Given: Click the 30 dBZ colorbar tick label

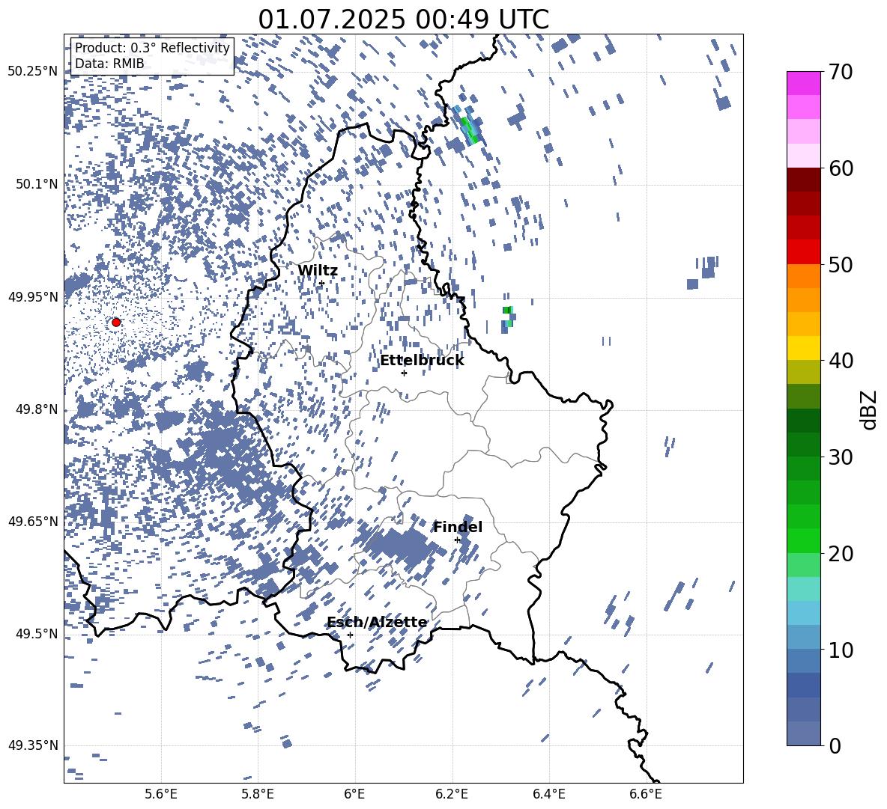Looking at the screenshot, I should (x=841, y=457).
